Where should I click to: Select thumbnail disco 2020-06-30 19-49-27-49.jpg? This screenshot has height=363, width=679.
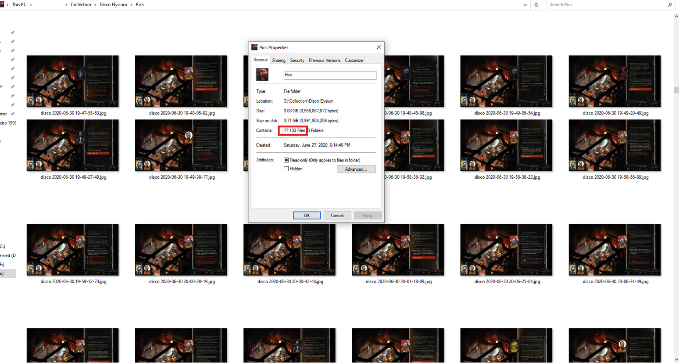[x=73, y=145]
